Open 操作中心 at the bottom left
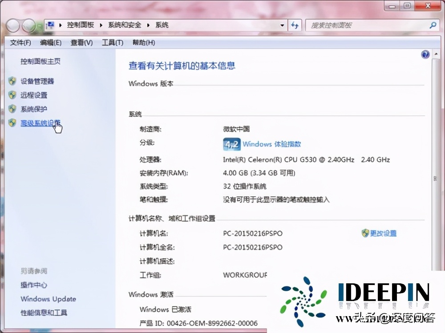 (x=33, y=285)
